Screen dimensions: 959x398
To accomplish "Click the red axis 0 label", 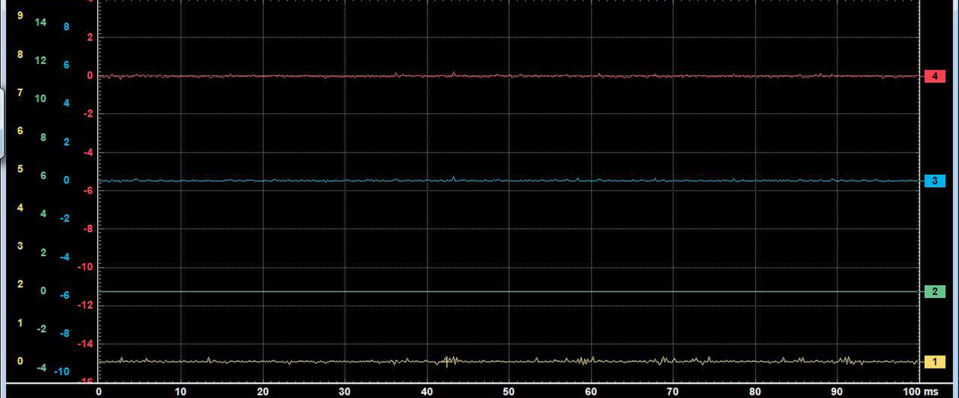I will pos(90,76).
